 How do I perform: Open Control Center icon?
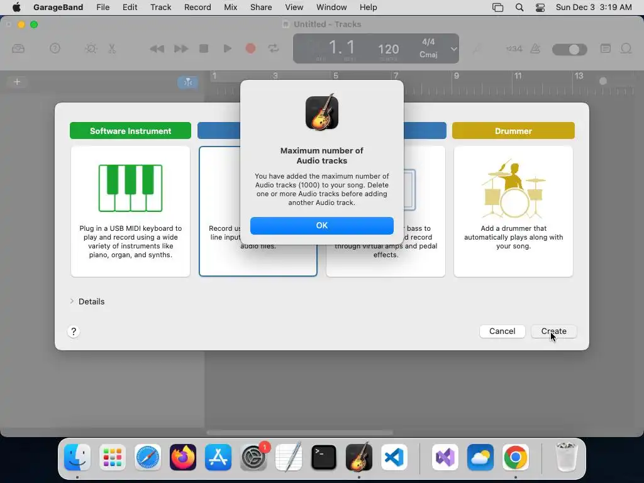point(540,8)
